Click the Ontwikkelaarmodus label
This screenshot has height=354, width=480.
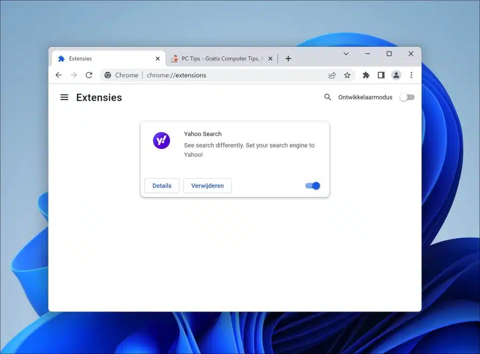click(365, 97)
